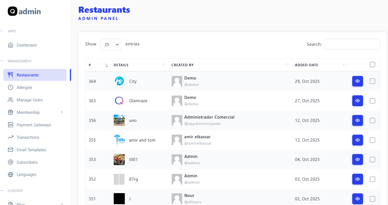Click the Transactions trend arrow icon

point(11,137)
